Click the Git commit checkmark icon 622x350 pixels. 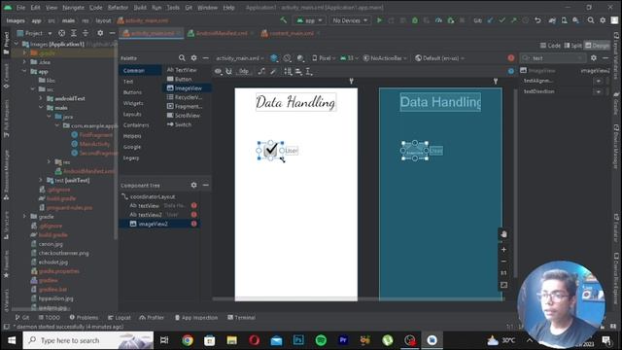pyautogui.click(x=502, y=20)
